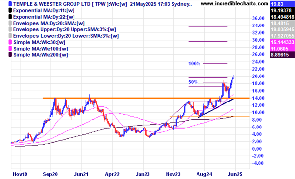Click the Nov23 date axis label
The image size is (295, 179).
click(173, 174)
